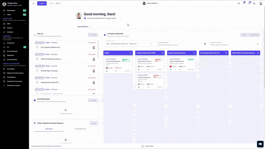
Task: Open the user profile avatar top right
Action: 260,3
